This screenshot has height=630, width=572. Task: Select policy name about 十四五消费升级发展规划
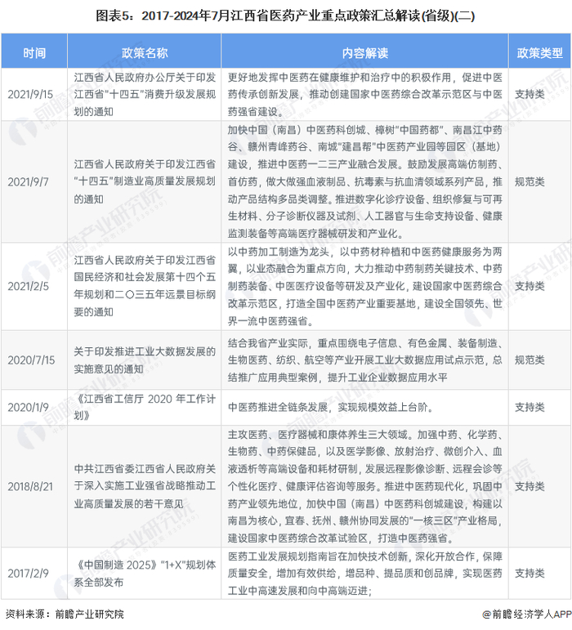[145, 95]
